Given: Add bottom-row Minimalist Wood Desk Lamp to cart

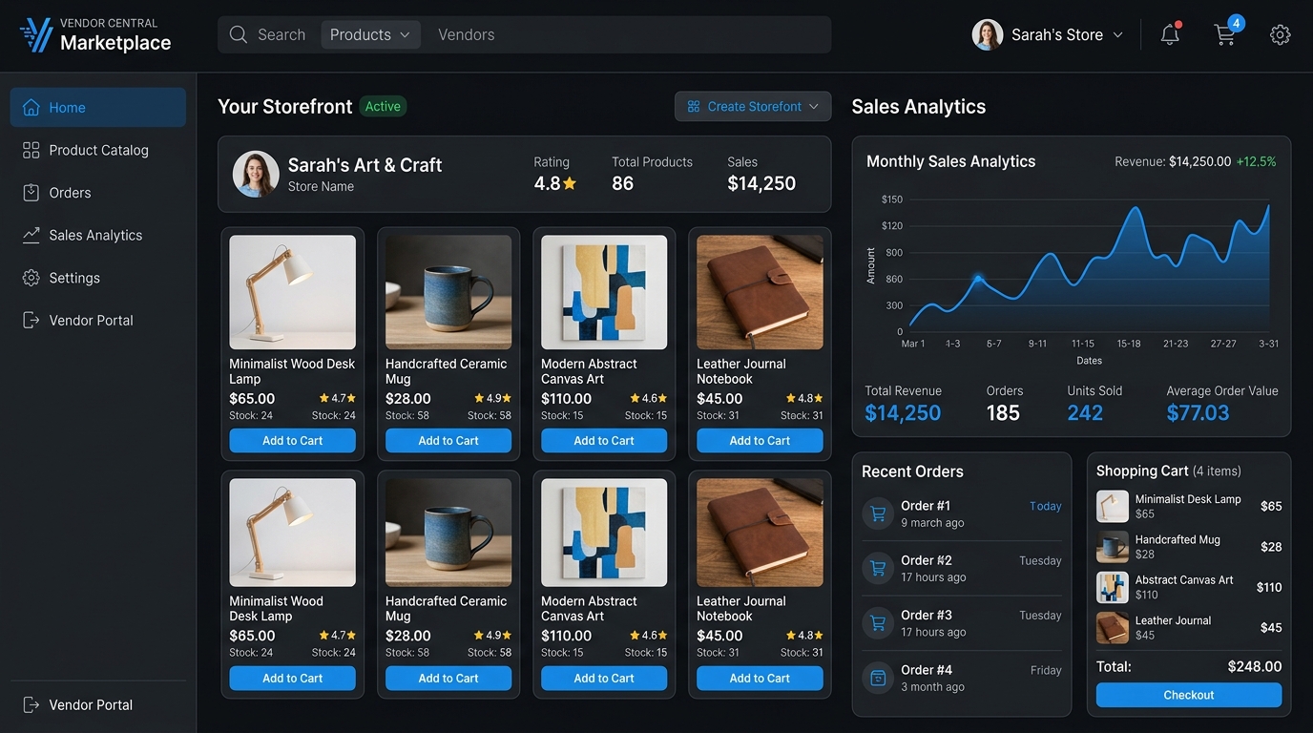Looking at the screenshot, I should [x=293, y=678].
